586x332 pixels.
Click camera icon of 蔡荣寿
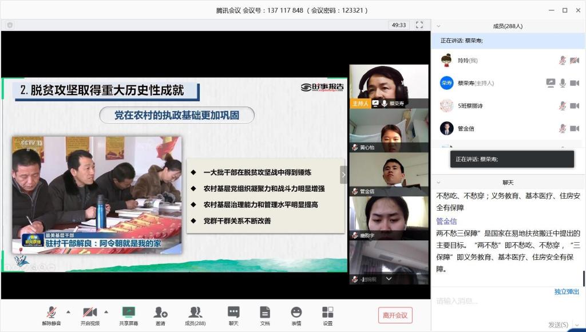coord(575,83)
